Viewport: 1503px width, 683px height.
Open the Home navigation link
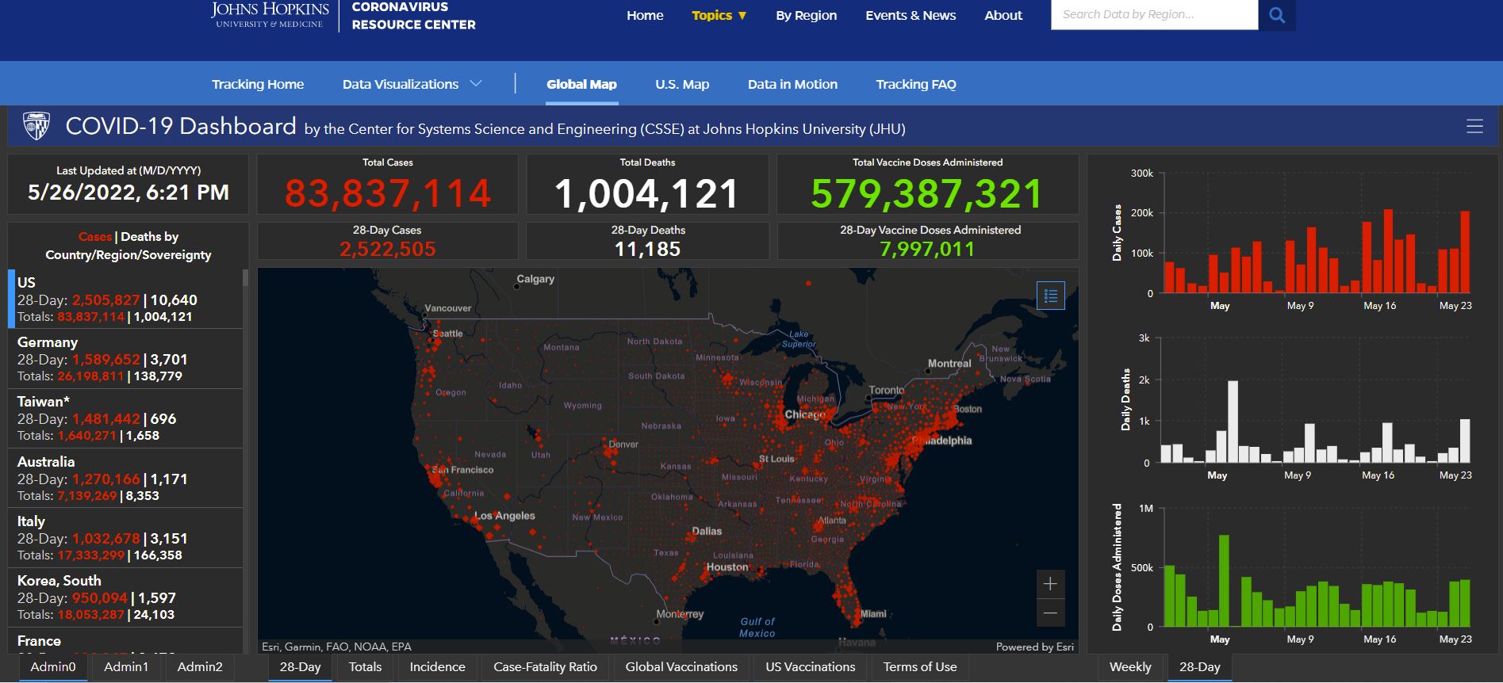pyautogui.click(x=645, y=15)
